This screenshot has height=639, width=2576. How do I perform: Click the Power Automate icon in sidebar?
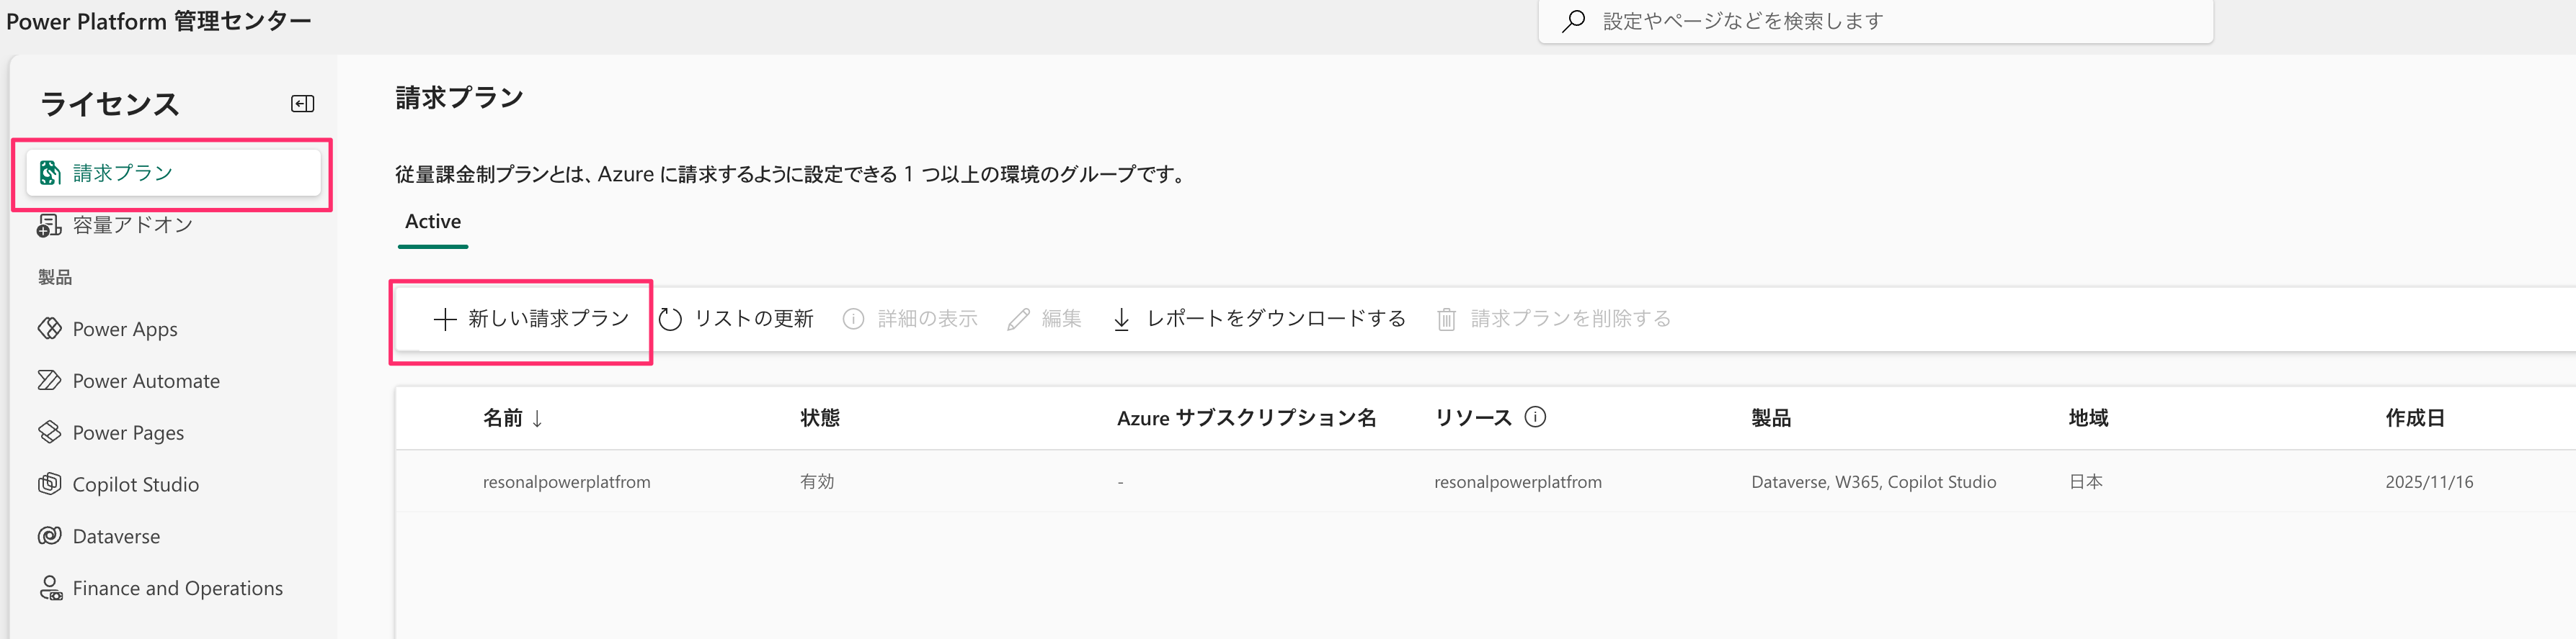(49, 381)
